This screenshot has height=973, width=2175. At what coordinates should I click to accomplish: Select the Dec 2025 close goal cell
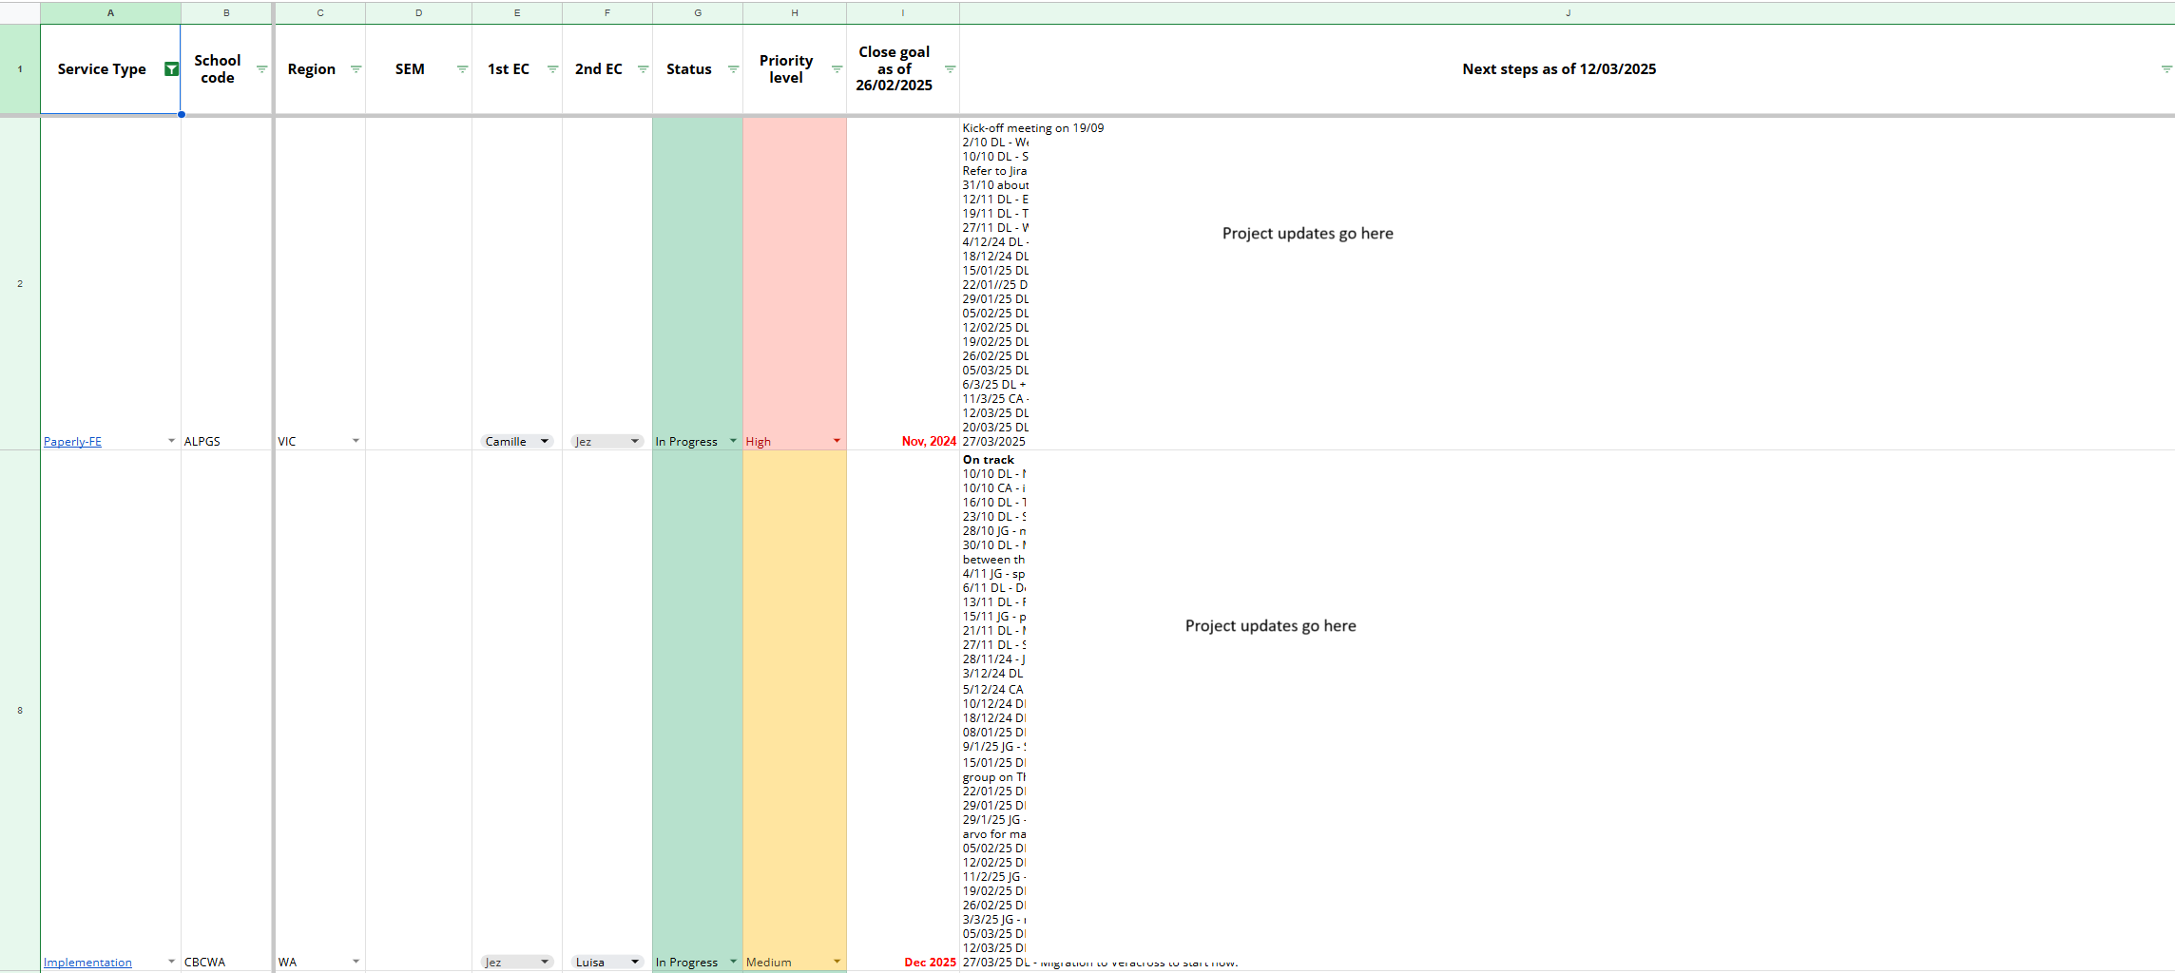point(903,711)
